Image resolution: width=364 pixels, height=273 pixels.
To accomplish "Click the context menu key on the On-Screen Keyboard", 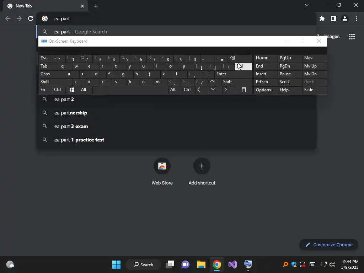I will [244, 90].
